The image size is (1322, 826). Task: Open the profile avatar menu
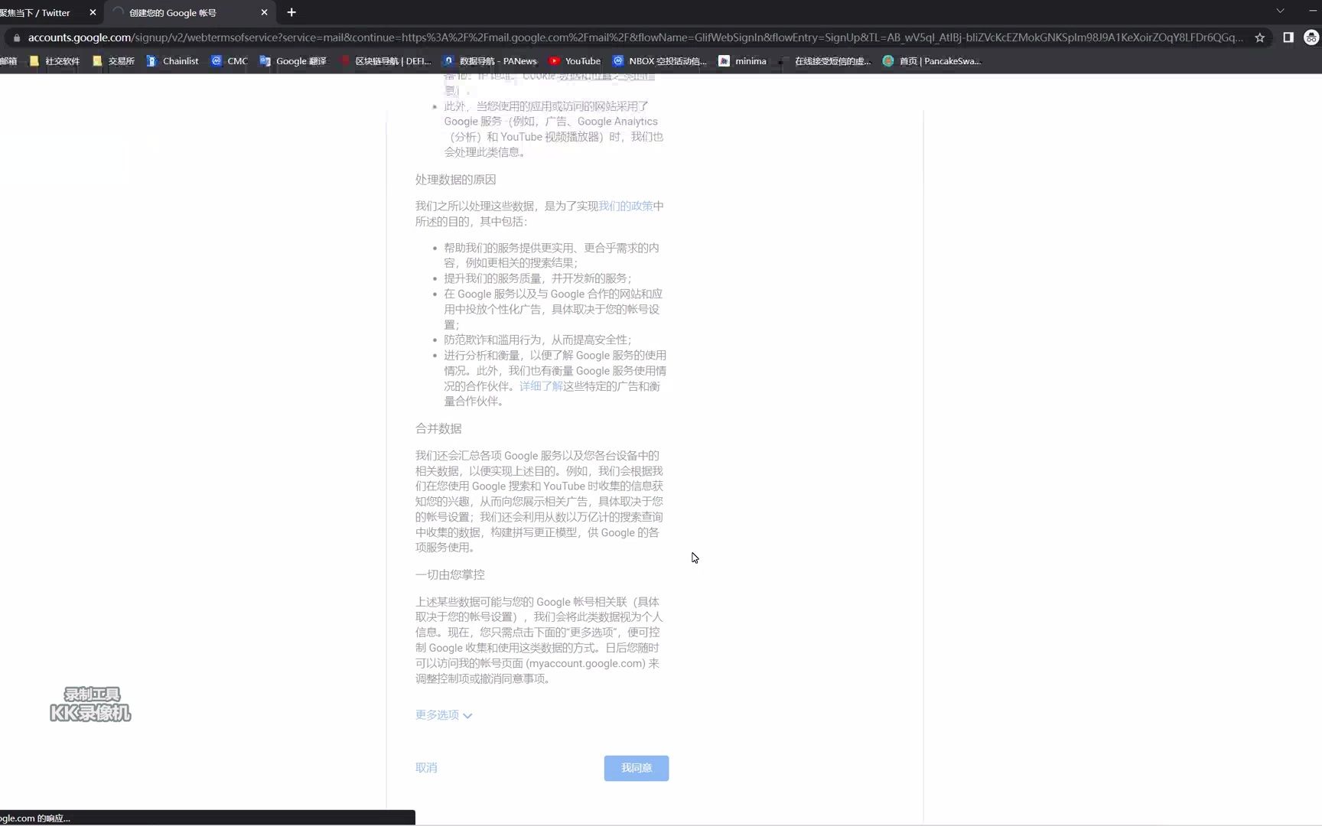coord(1311,37)
